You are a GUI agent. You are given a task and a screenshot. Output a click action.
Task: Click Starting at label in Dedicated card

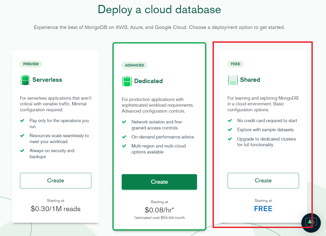point(159,202)
